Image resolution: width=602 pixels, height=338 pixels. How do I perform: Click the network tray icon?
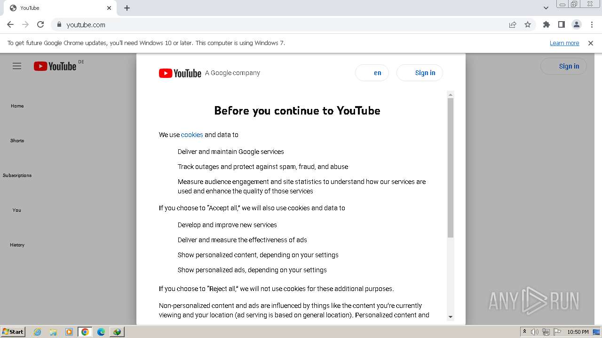pyautogui.click(x=546, y=332)
